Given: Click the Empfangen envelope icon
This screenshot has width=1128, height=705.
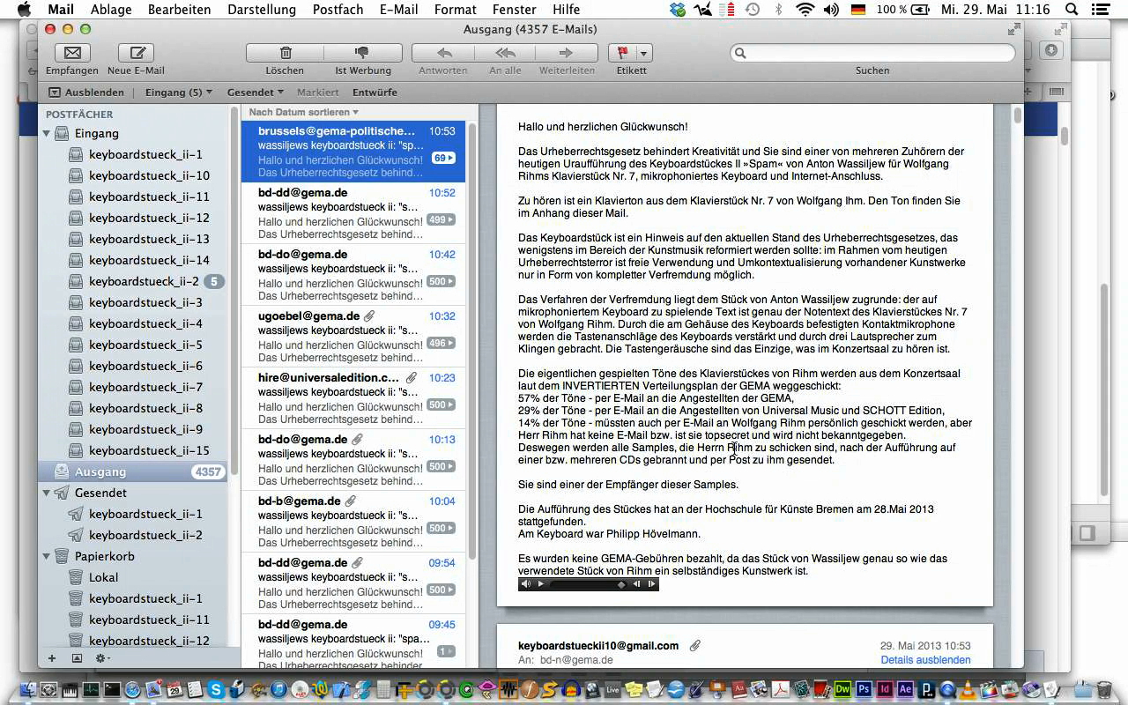Looking at the screenshot, I should [x=73, y=53].
